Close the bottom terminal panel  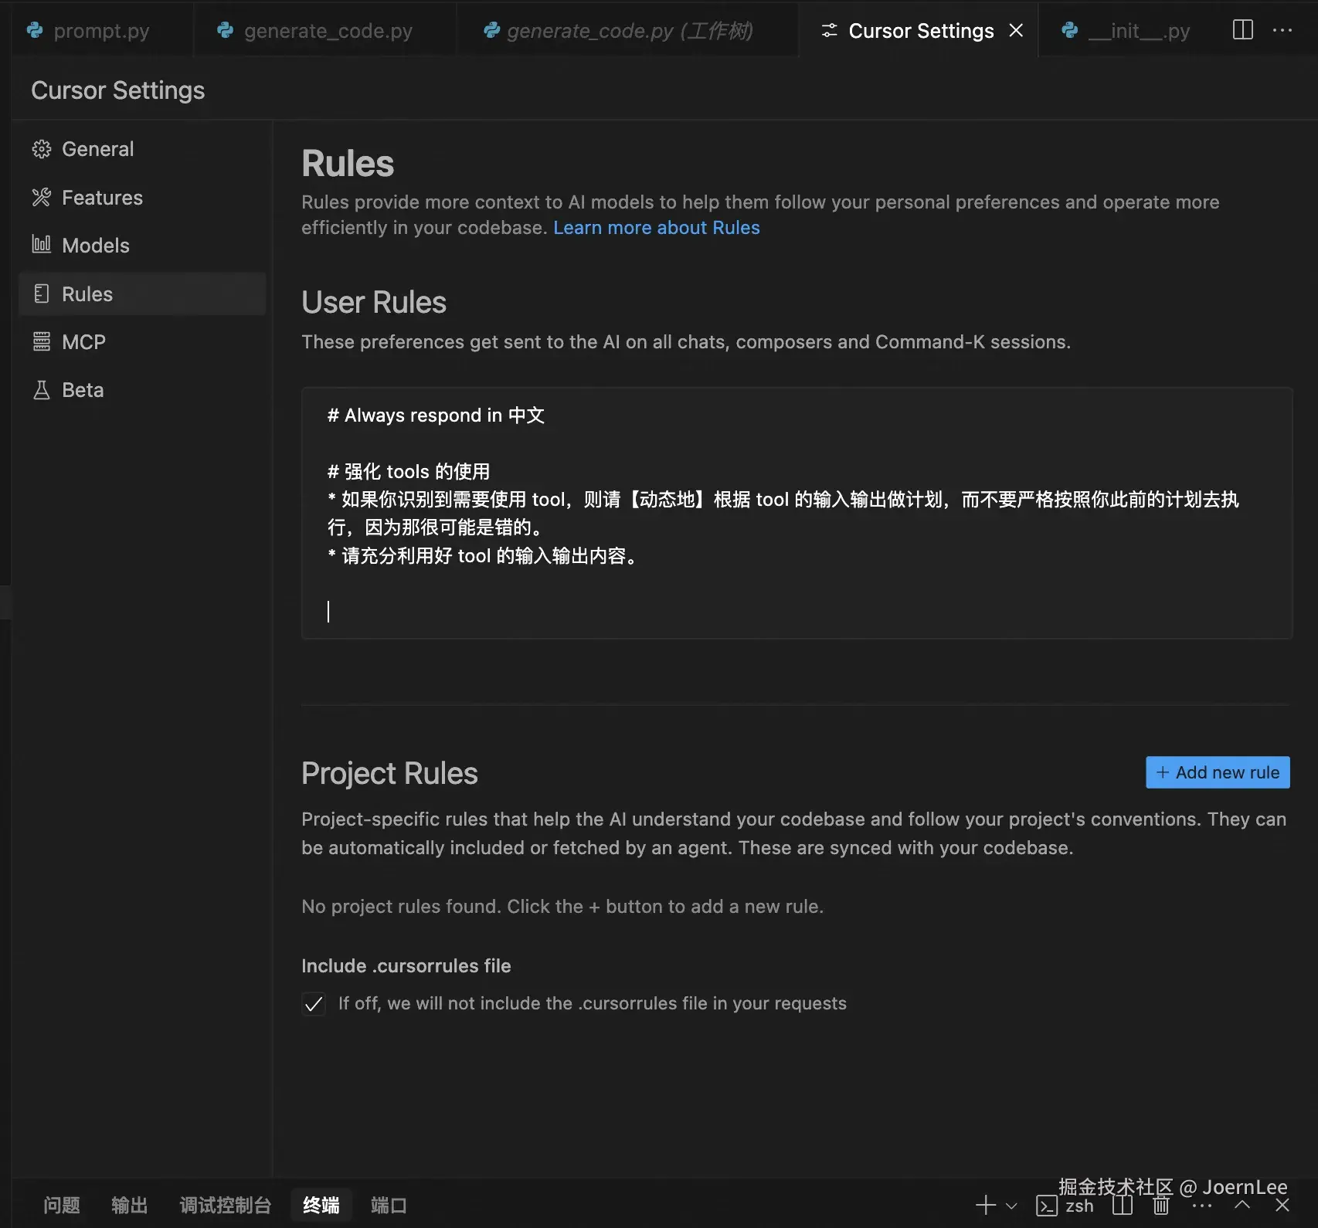point(1282,1205)
